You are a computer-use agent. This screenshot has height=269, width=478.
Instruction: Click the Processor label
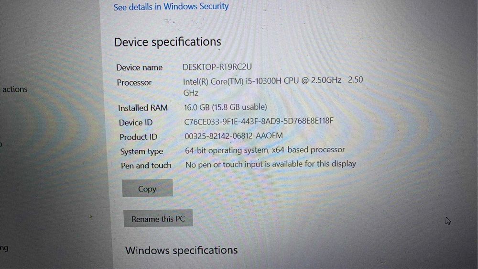[134, 82]
